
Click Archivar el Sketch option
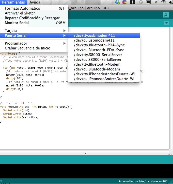pos(20,13)
